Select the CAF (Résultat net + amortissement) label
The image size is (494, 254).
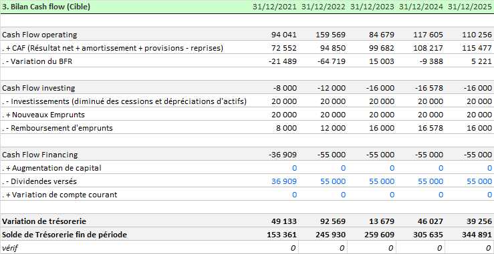113,48
